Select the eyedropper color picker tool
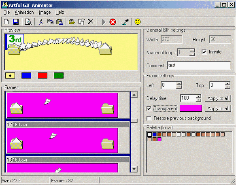 coord(125,22)
